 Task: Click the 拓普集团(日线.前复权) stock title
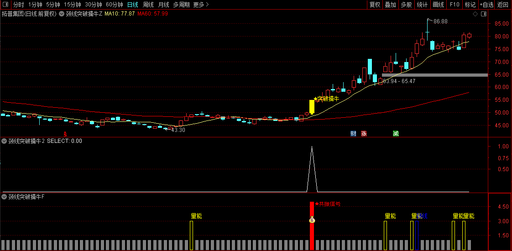click(29, 14)
